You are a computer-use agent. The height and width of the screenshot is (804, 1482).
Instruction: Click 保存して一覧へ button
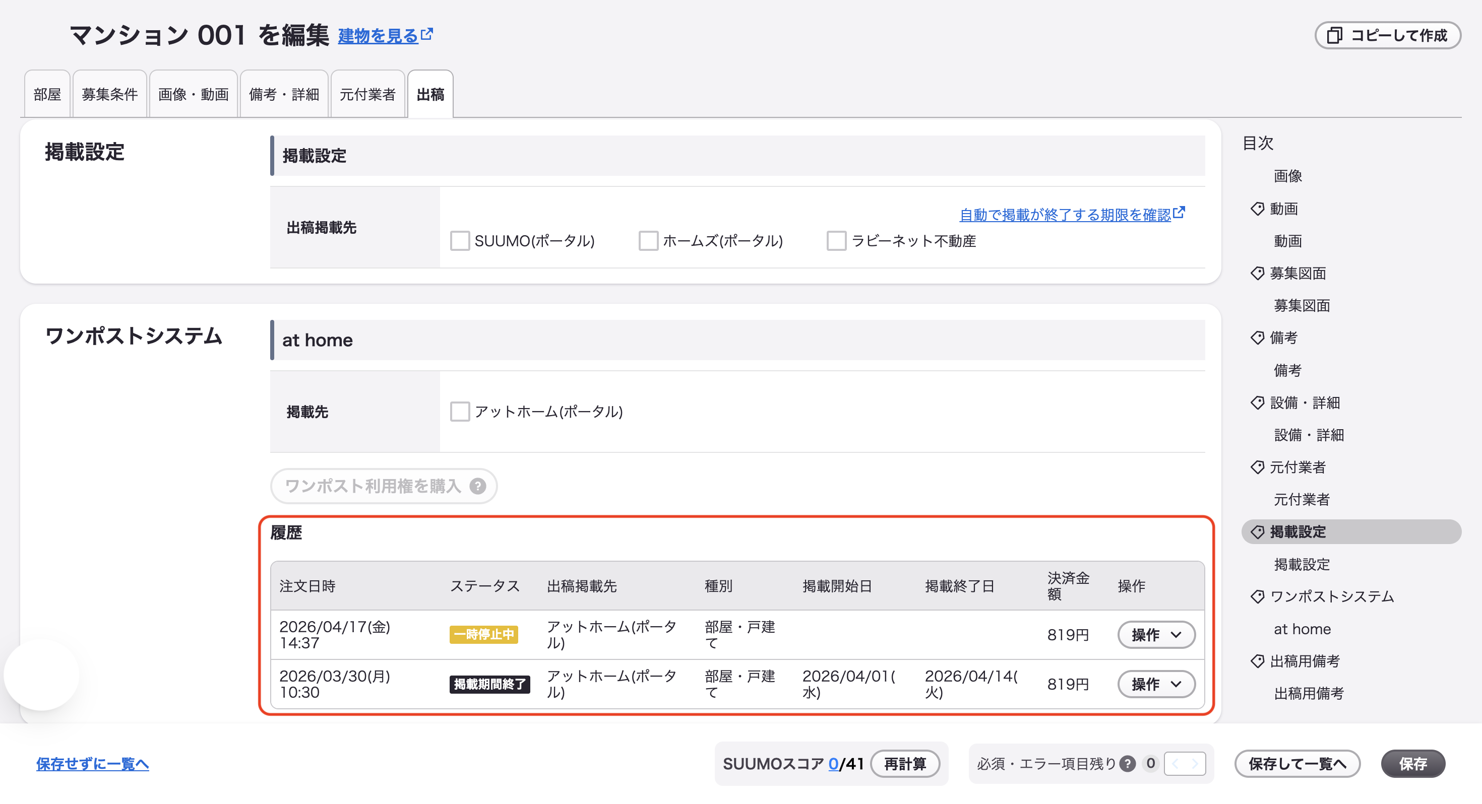[1298, 764]
